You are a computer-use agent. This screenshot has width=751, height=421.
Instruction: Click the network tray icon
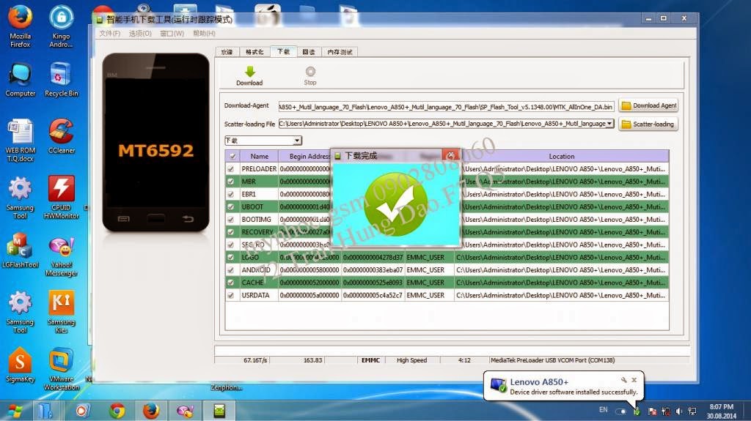coord(692,411)
